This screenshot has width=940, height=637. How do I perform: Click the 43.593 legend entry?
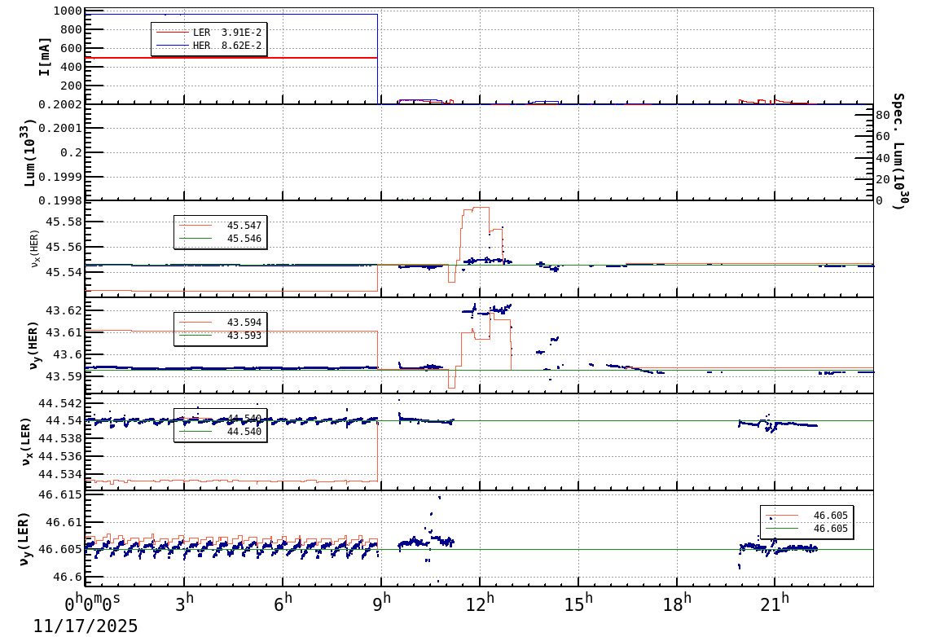coord(220,336)
